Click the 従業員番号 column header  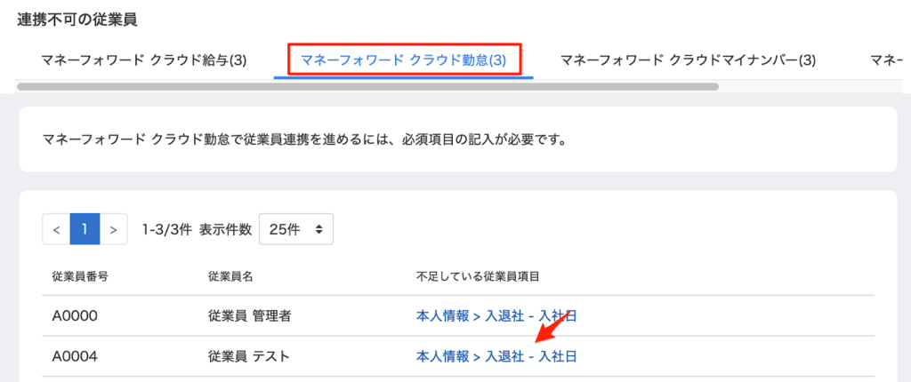(81, 276)
